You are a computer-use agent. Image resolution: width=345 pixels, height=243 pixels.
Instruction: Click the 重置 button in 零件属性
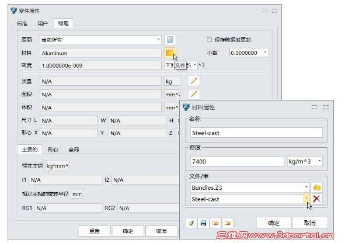click(95, 231)
